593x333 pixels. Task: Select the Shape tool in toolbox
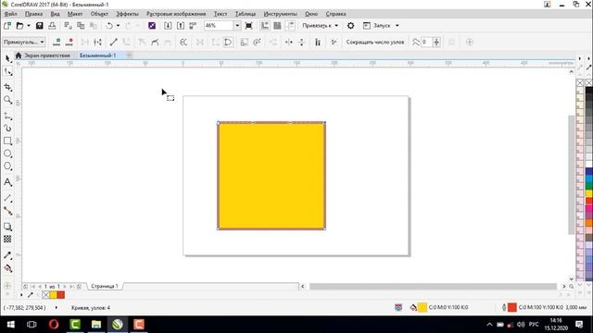coord(7,72)
